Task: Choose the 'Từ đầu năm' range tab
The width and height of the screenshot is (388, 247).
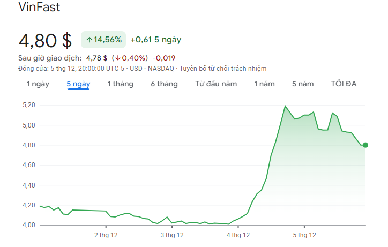Action: tap(216, 84)
